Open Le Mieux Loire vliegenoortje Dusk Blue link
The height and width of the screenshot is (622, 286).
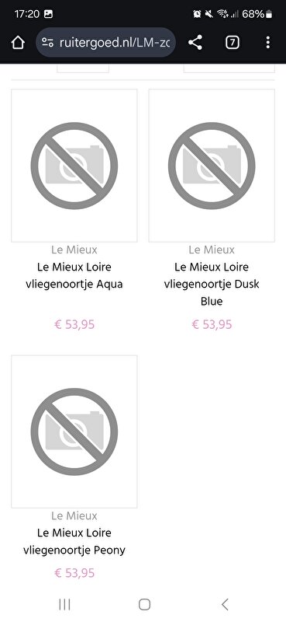(212, 284)
